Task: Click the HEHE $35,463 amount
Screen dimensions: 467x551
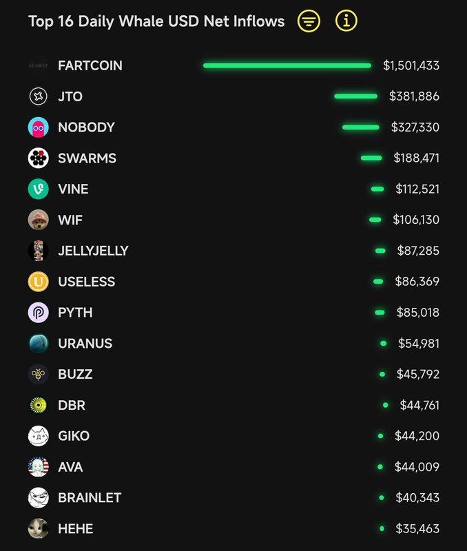Action: (417, 529)
